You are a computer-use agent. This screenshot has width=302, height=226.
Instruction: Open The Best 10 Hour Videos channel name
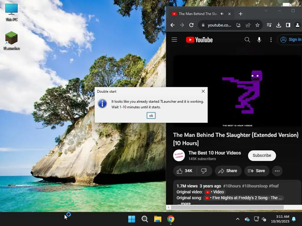click(x=215, y=153)
